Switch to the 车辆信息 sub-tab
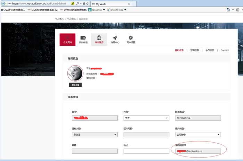The height and width of the screenshot is (161, 243). coord(194,50)
